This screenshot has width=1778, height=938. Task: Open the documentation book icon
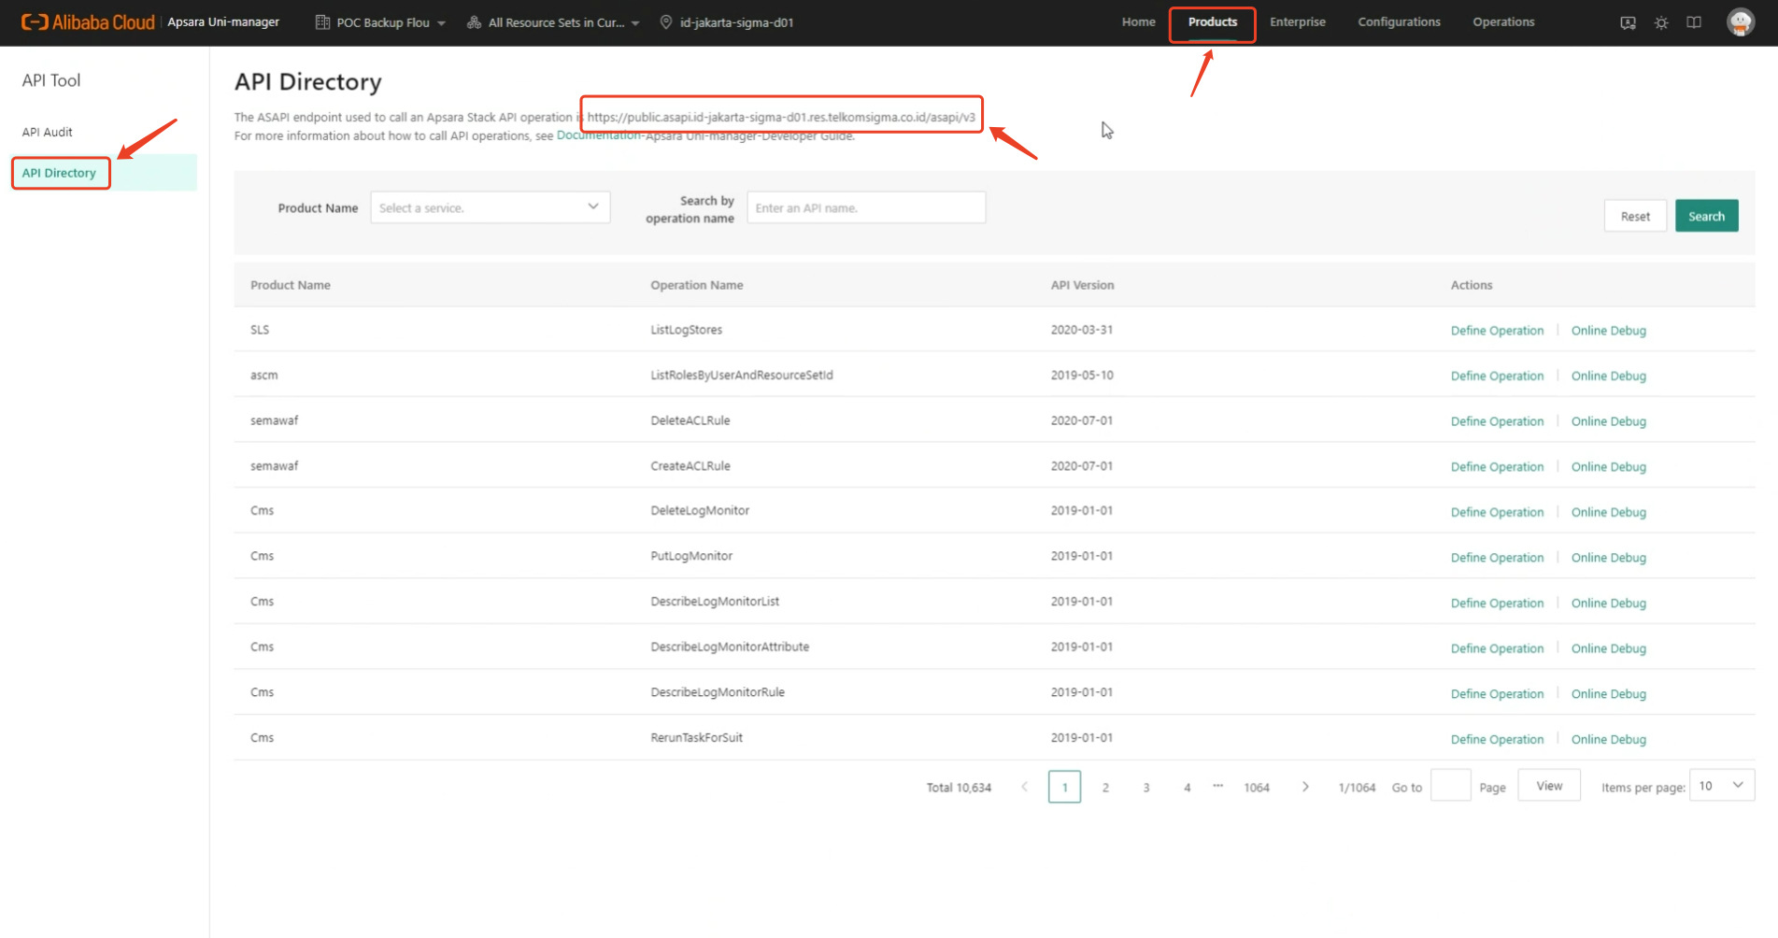(1694, 22)
